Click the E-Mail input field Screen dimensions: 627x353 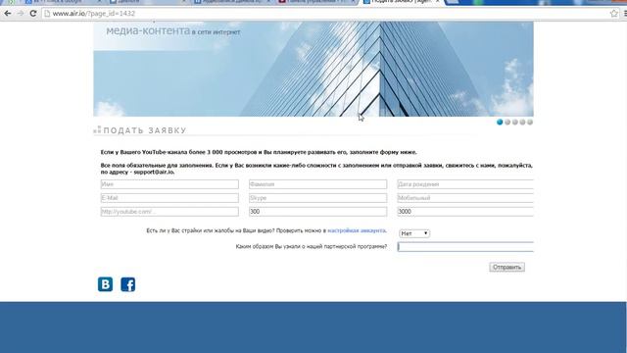point(169,198)
